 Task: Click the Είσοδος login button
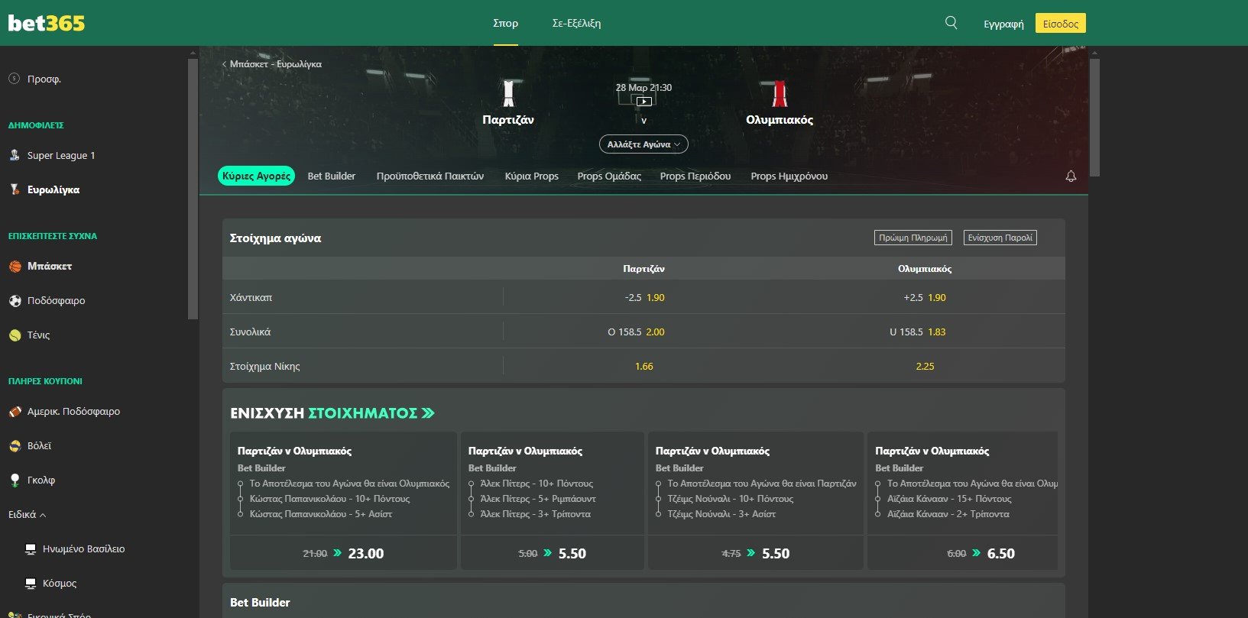coord(1060,24)
